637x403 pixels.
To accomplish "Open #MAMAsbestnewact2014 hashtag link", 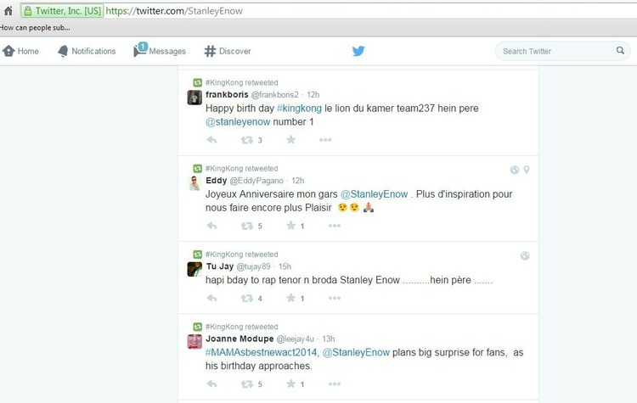I will coord(262,352).
